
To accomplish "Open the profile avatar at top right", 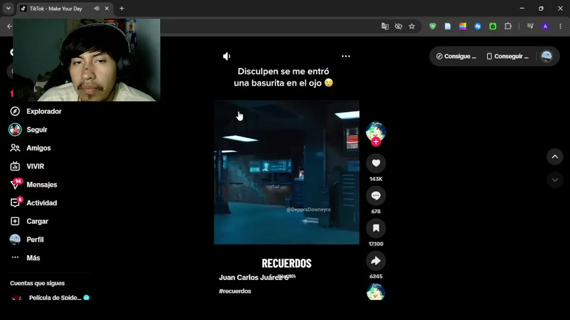I will 546,56.
